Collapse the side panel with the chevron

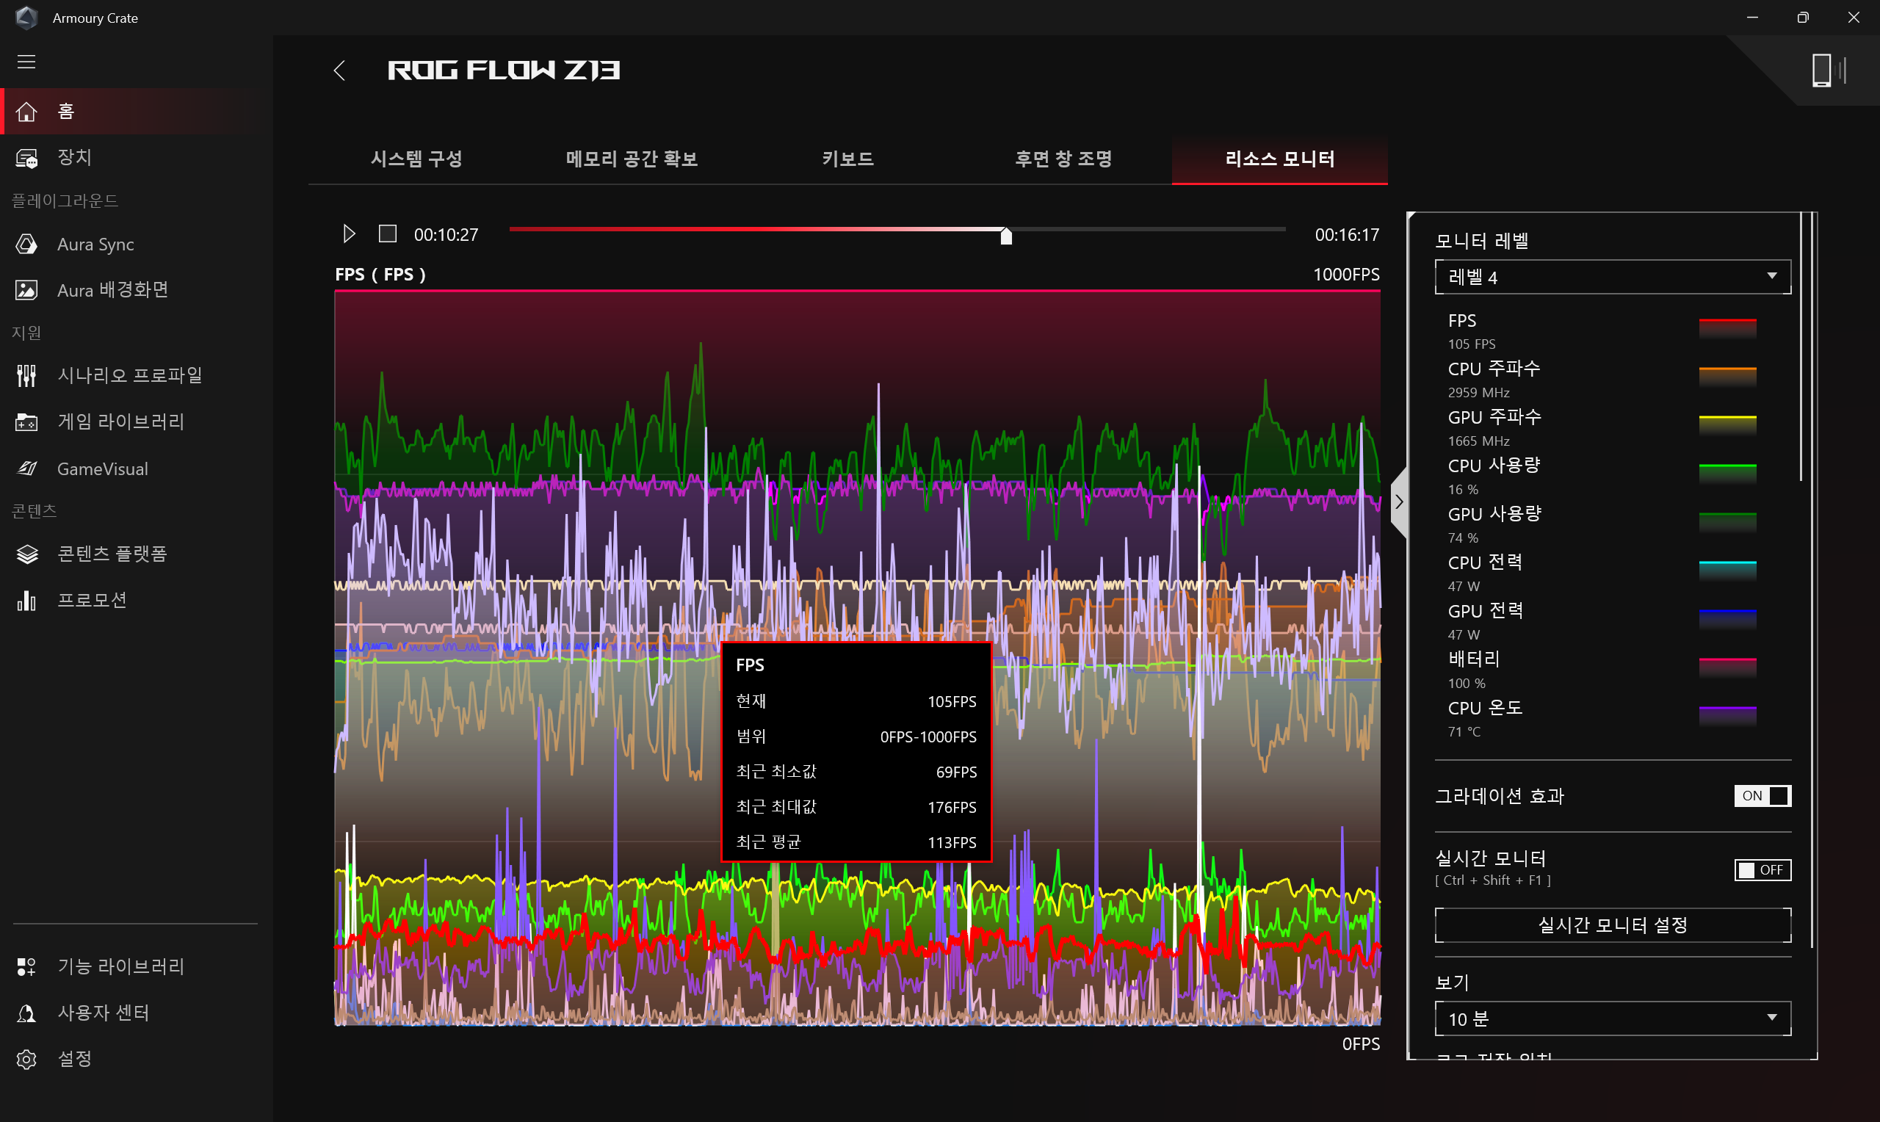(x=1399, y=502)
